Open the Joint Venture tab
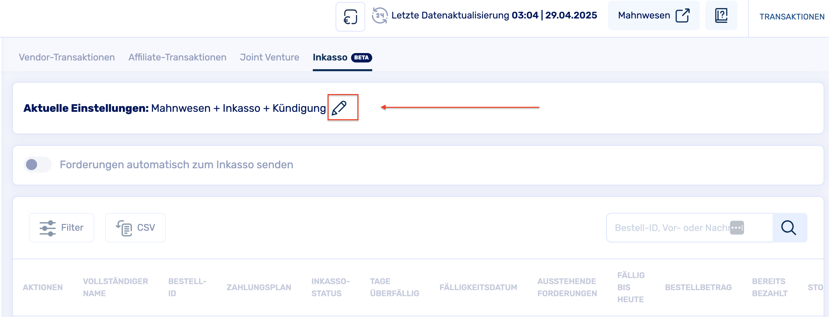The width and height of the screenshot is (829, 317). coord(270,57)
